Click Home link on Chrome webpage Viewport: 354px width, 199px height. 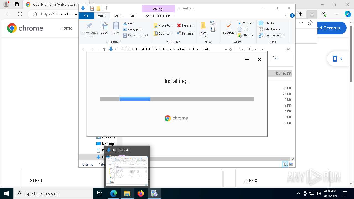[x=66, y=28]
